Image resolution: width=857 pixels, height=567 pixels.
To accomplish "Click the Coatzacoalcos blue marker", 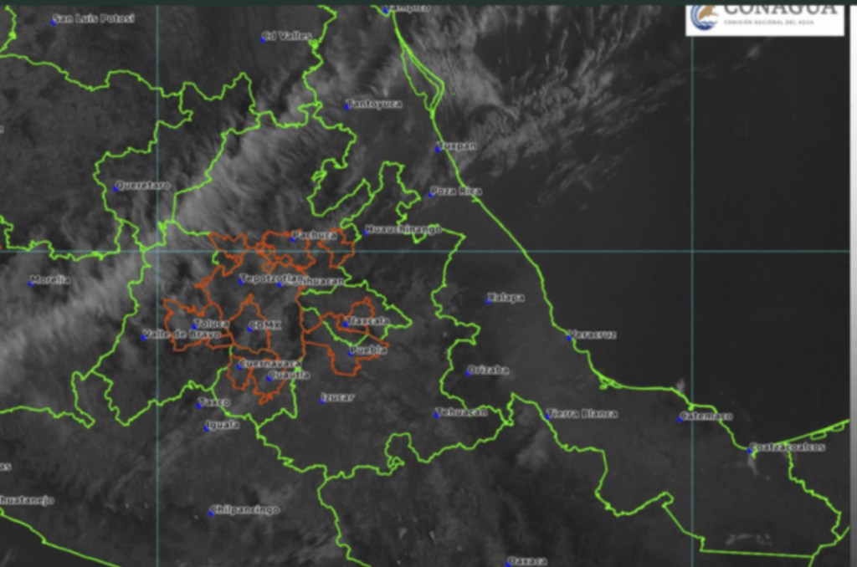I will point(751,449).
